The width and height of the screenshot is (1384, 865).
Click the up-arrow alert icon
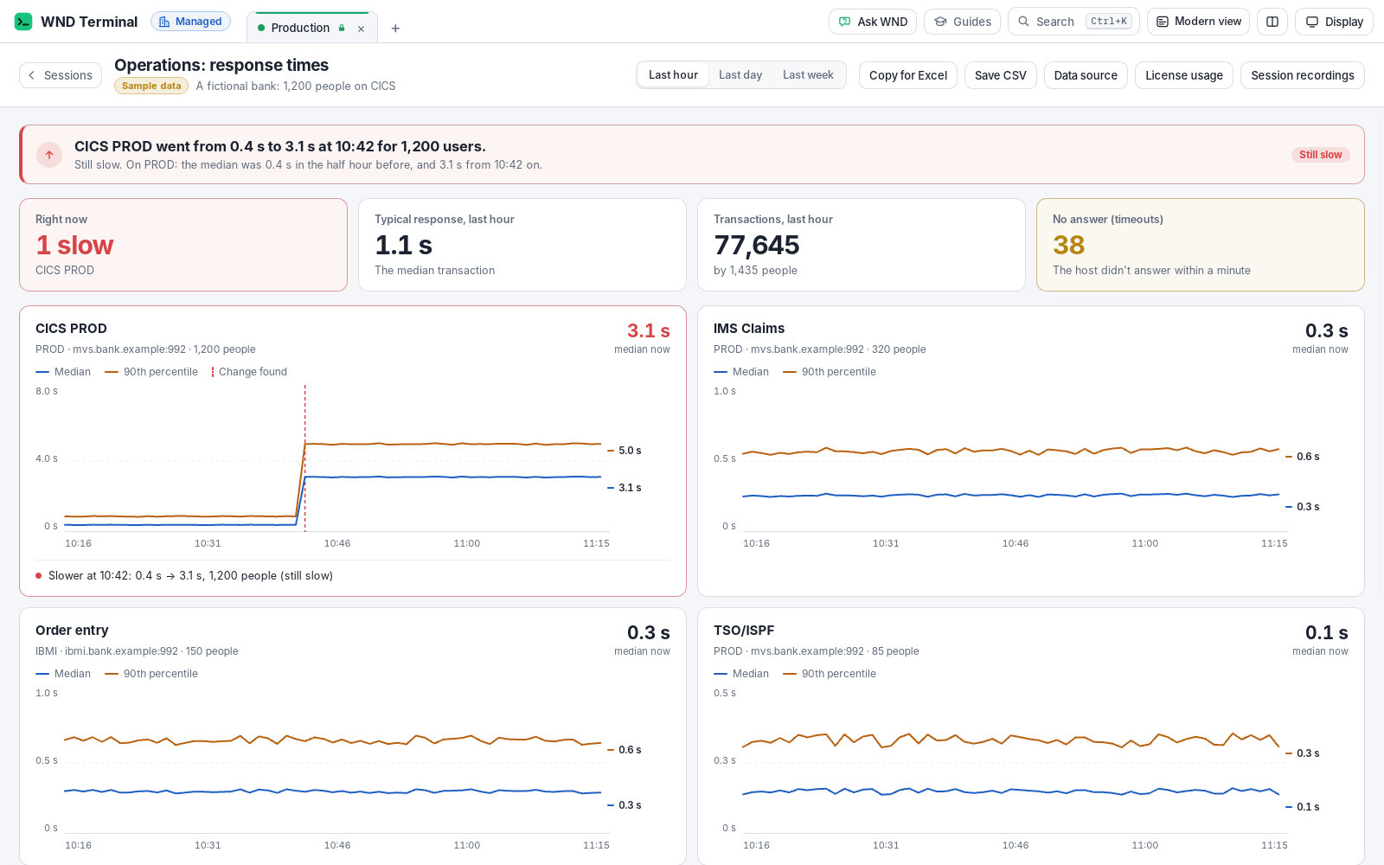pos(49,155)
